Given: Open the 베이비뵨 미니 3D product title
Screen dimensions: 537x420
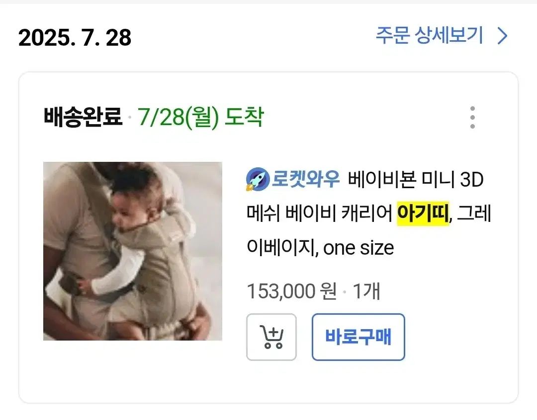Looking at the screenshot, I should pos(416,179).
